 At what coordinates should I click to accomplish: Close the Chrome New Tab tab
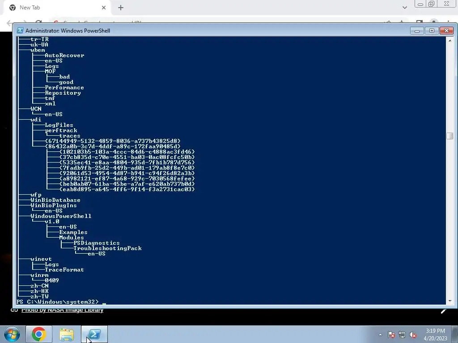104,8
